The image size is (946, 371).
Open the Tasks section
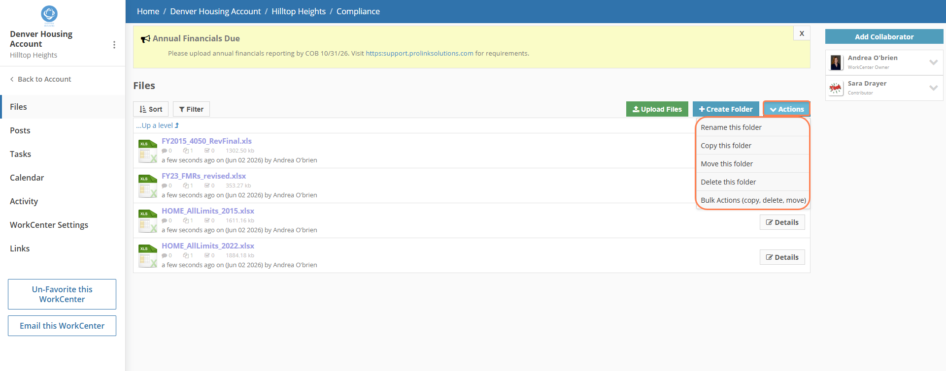[x=63, y=154]
